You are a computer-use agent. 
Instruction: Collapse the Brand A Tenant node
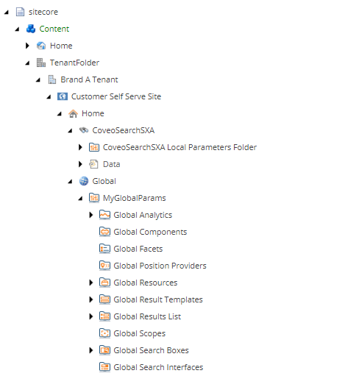pyautogui.click(x=38, y=80)
